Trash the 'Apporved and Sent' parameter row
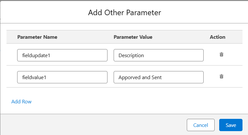The height and width of the screenshot is (135, 248). click(x=221, y=77)
